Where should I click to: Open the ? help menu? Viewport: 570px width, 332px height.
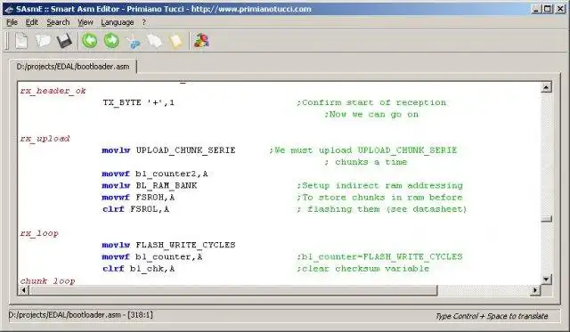[144, 22]
